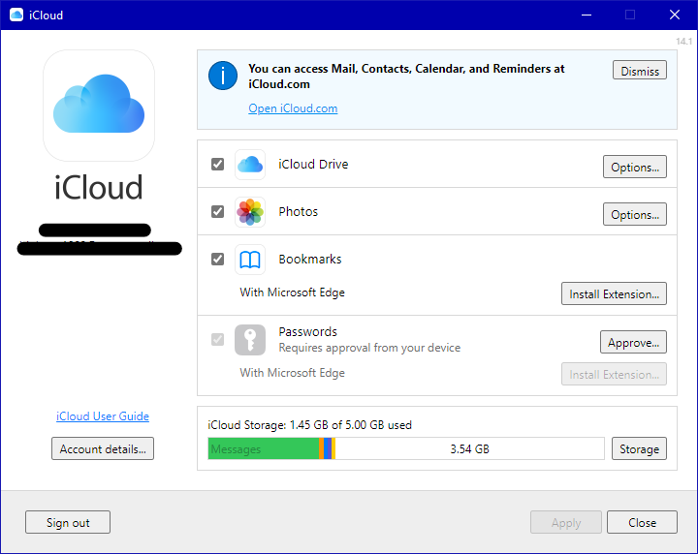Screen dimensions: 698x554
Task: Click the iCloud Storage usage text
Action: click(310, 425)
